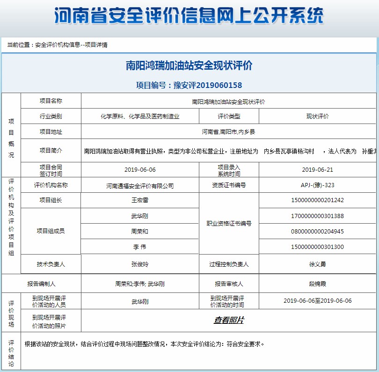This screenshot has width=379, height=372.
Task: Select technical lead 张俊玲
Action: (x=140, y=264)
